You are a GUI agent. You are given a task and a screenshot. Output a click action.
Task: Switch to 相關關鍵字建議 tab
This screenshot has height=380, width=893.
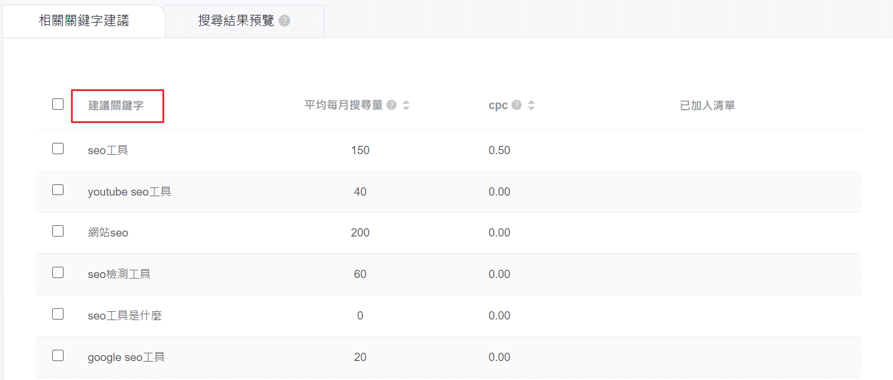tap(84, 21)
